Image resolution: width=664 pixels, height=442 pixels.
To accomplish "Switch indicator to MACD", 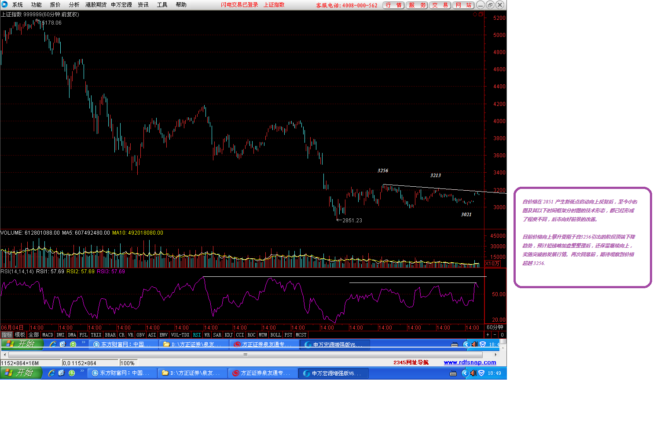I will [x=48, y=335].
